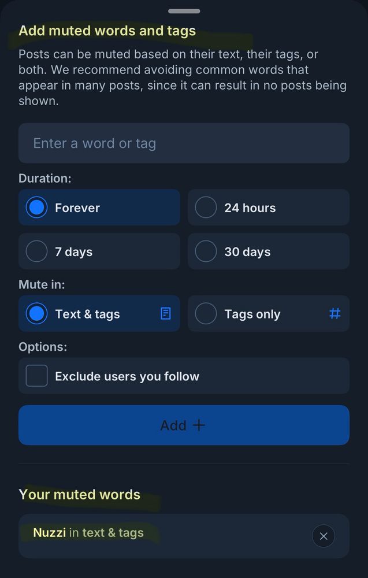Click the Options section label
This screenshot has height=578, width=368.
[42, 346]
